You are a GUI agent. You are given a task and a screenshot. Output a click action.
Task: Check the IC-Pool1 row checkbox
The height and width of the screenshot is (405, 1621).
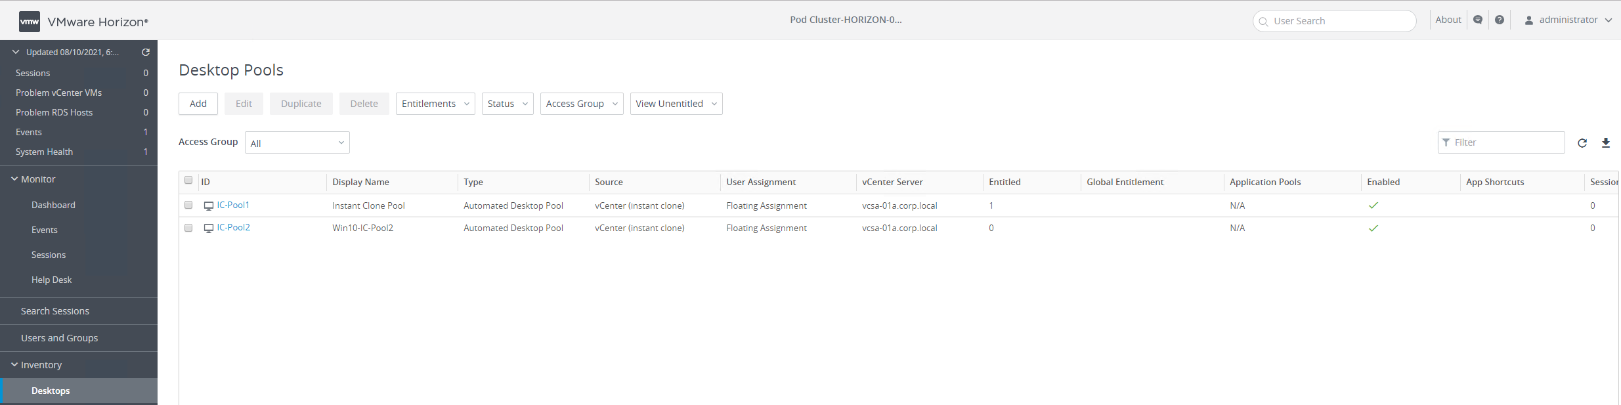click(x=188, y=205)
